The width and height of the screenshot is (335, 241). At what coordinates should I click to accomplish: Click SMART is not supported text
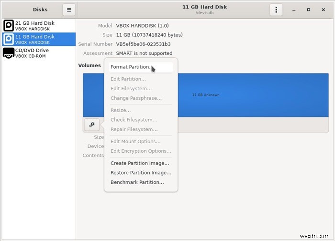click(144, 53)
